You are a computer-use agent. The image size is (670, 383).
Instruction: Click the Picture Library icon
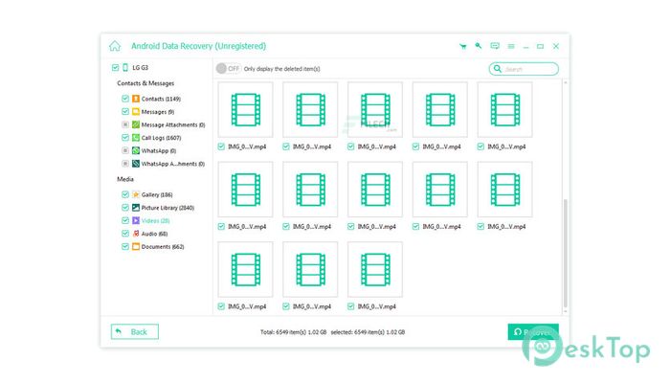click(136, 208)
